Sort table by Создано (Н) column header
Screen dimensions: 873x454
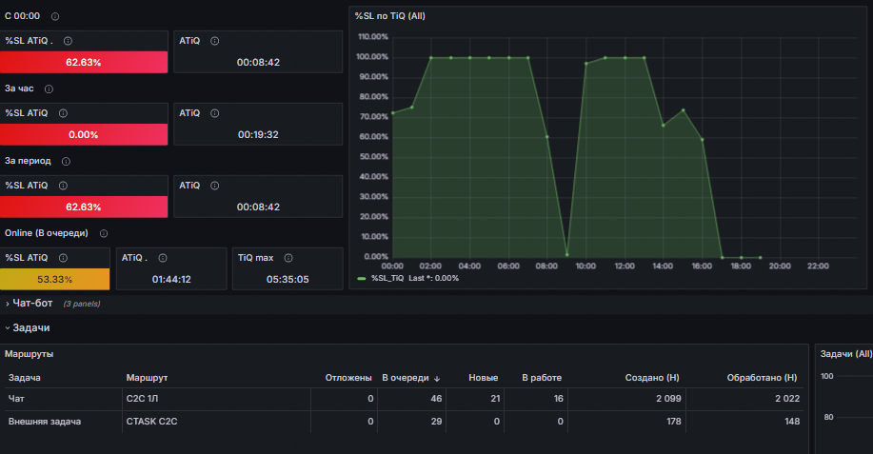[x=652, y=378]
